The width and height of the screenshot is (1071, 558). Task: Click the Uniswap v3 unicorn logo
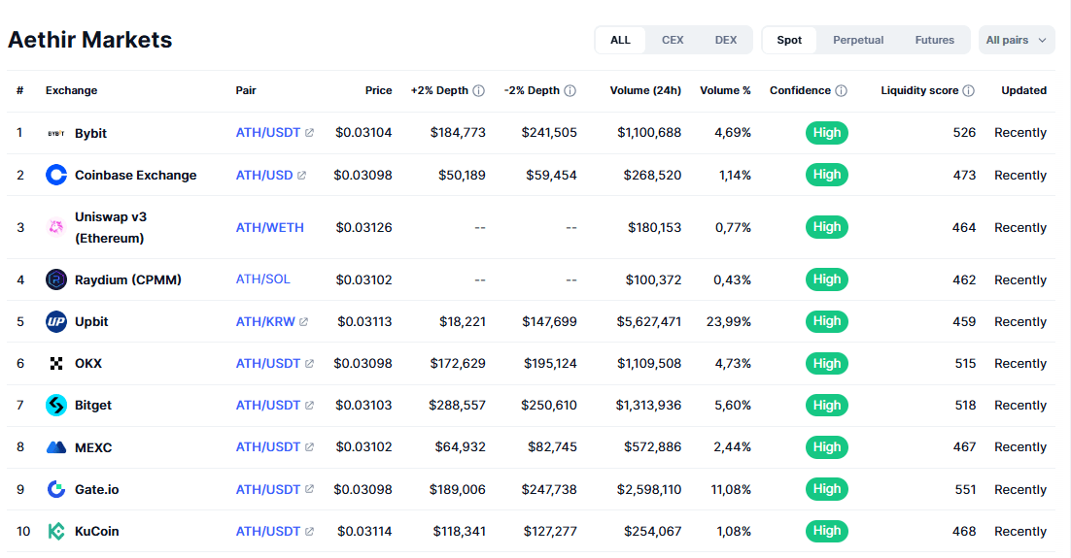pyautogui.click(x=56, y=227)
